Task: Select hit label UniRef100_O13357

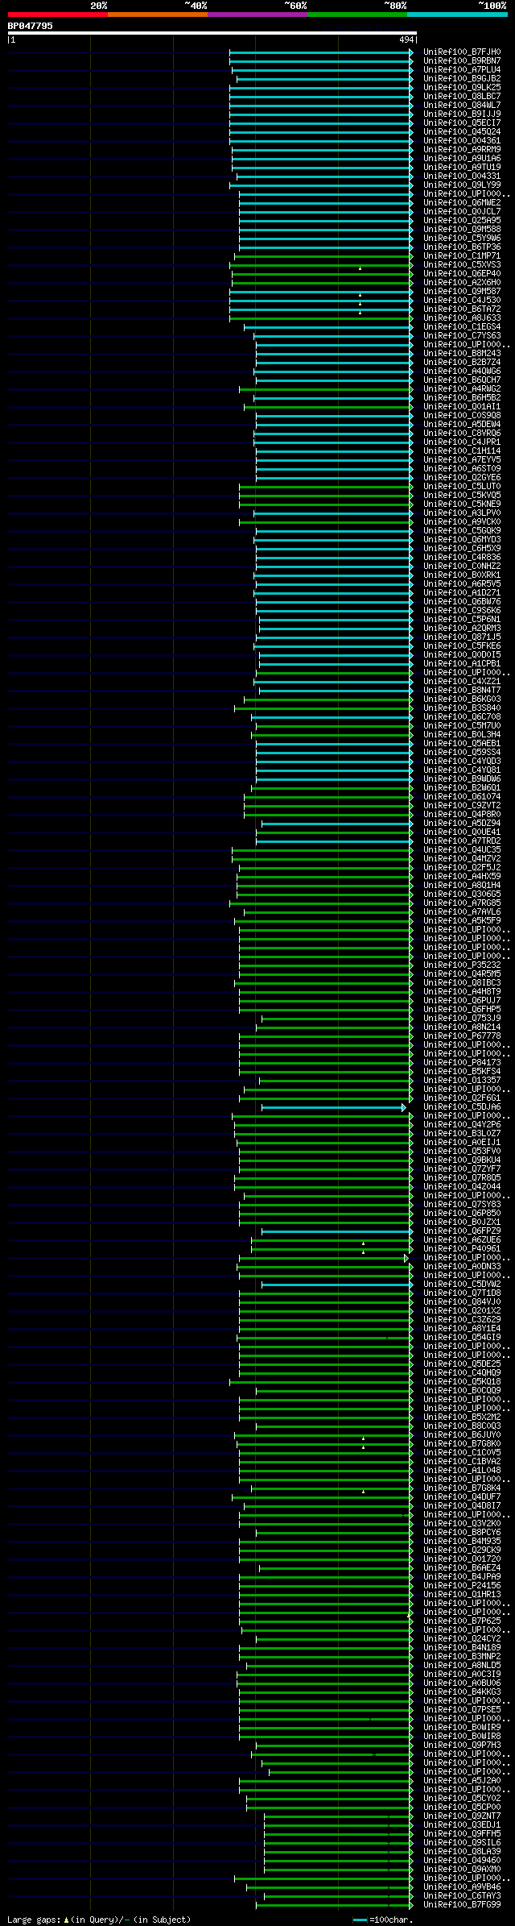Action: pos(462,1081)
